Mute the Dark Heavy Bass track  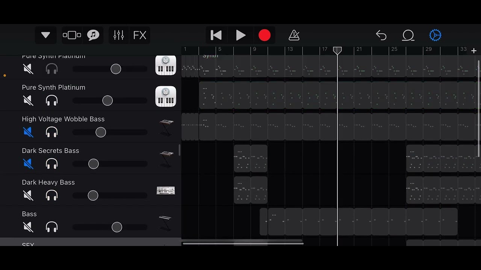coord(28,195)
